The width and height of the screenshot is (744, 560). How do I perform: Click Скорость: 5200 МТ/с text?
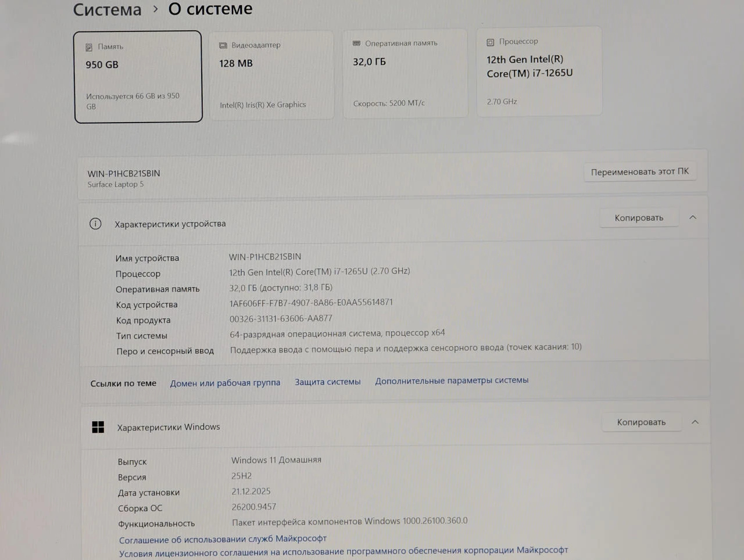click(389, 103)
